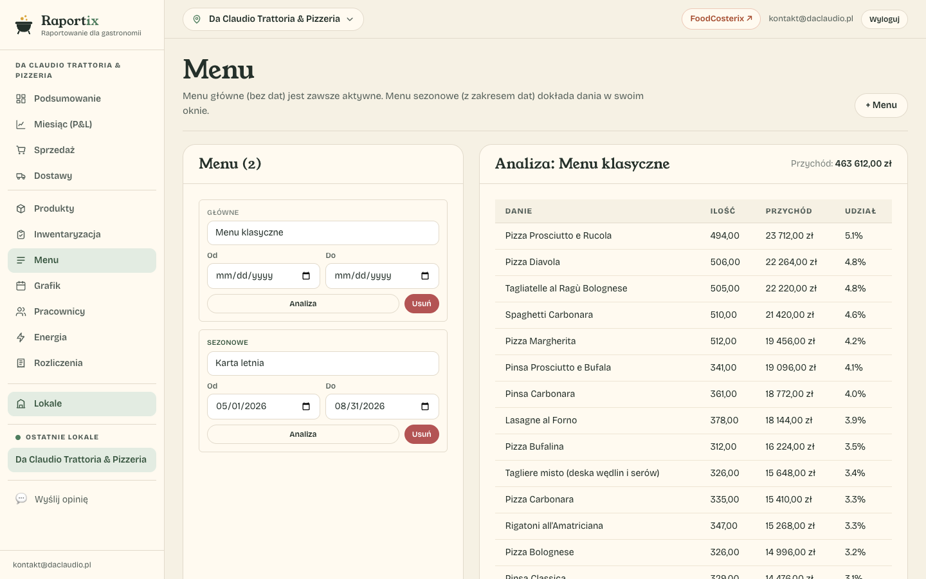Click the Raportix cauldron logo icon
This screenshot has height=579, width=926.
[x=24, y=25]
